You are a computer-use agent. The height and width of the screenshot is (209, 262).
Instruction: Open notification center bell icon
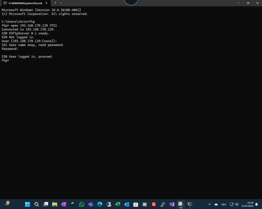(257, 204)
